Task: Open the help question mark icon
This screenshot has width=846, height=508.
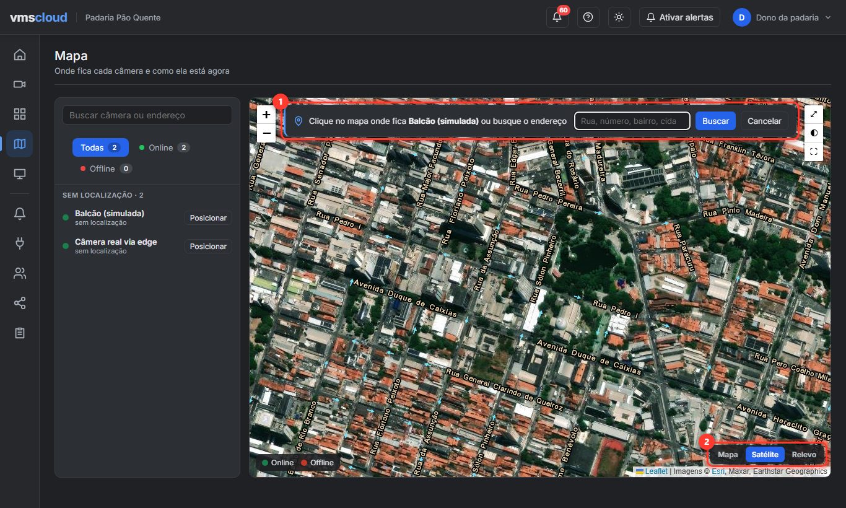Action: tap(588, 17)
